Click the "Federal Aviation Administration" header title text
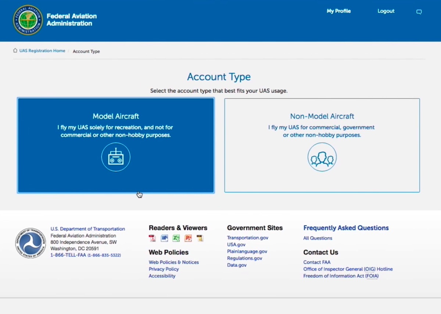 click(x=72, y=20)
